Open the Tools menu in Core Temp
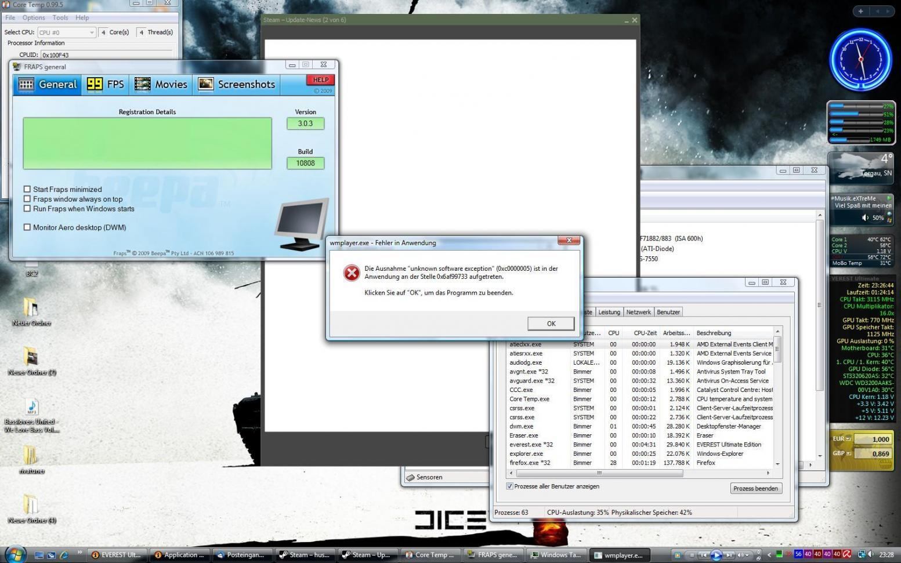Viewport: 901px width, 563px height. [60, 18]
